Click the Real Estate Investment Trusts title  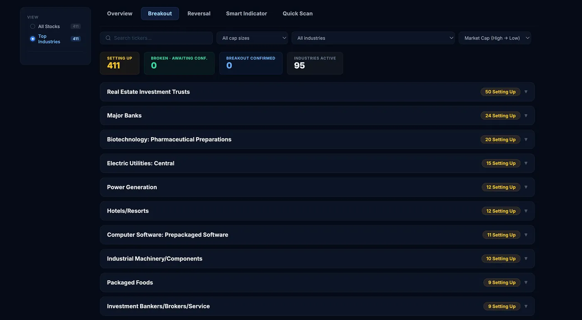click(x=148, y=92)
